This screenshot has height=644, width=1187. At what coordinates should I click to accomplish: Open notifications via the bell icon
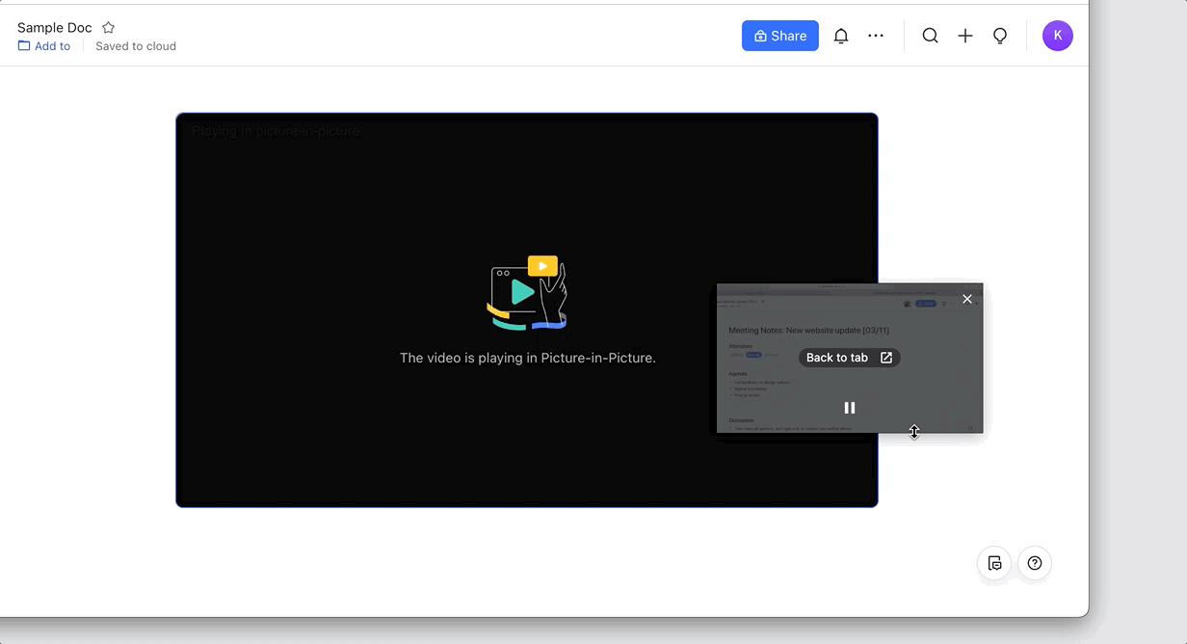point(840,36)
